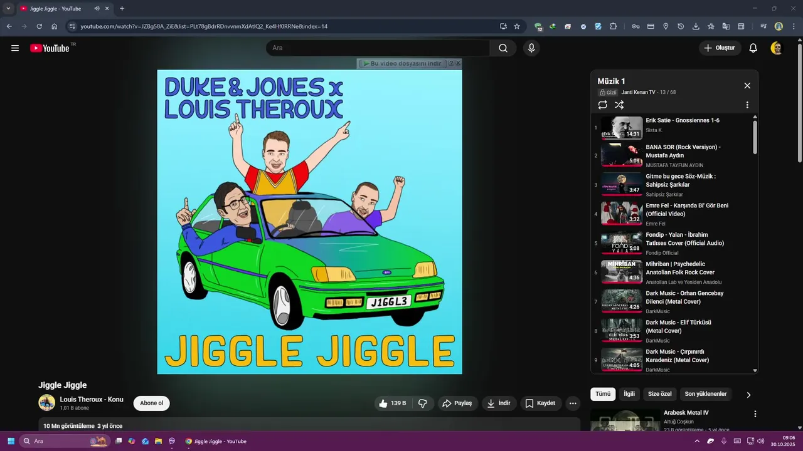
Task: Open Chrome three-dot menu
Action: pos(793,26)
